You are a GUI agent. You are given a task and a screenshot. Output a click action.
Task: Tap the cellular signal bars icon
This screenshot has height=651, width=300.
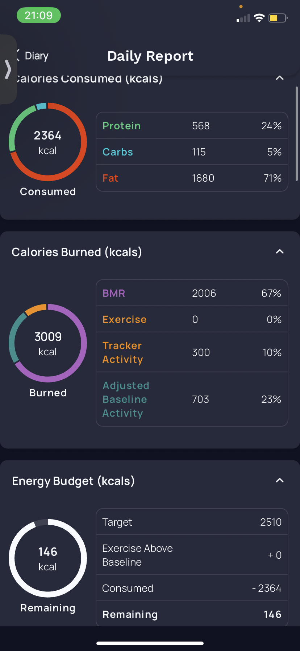point(243,18)
